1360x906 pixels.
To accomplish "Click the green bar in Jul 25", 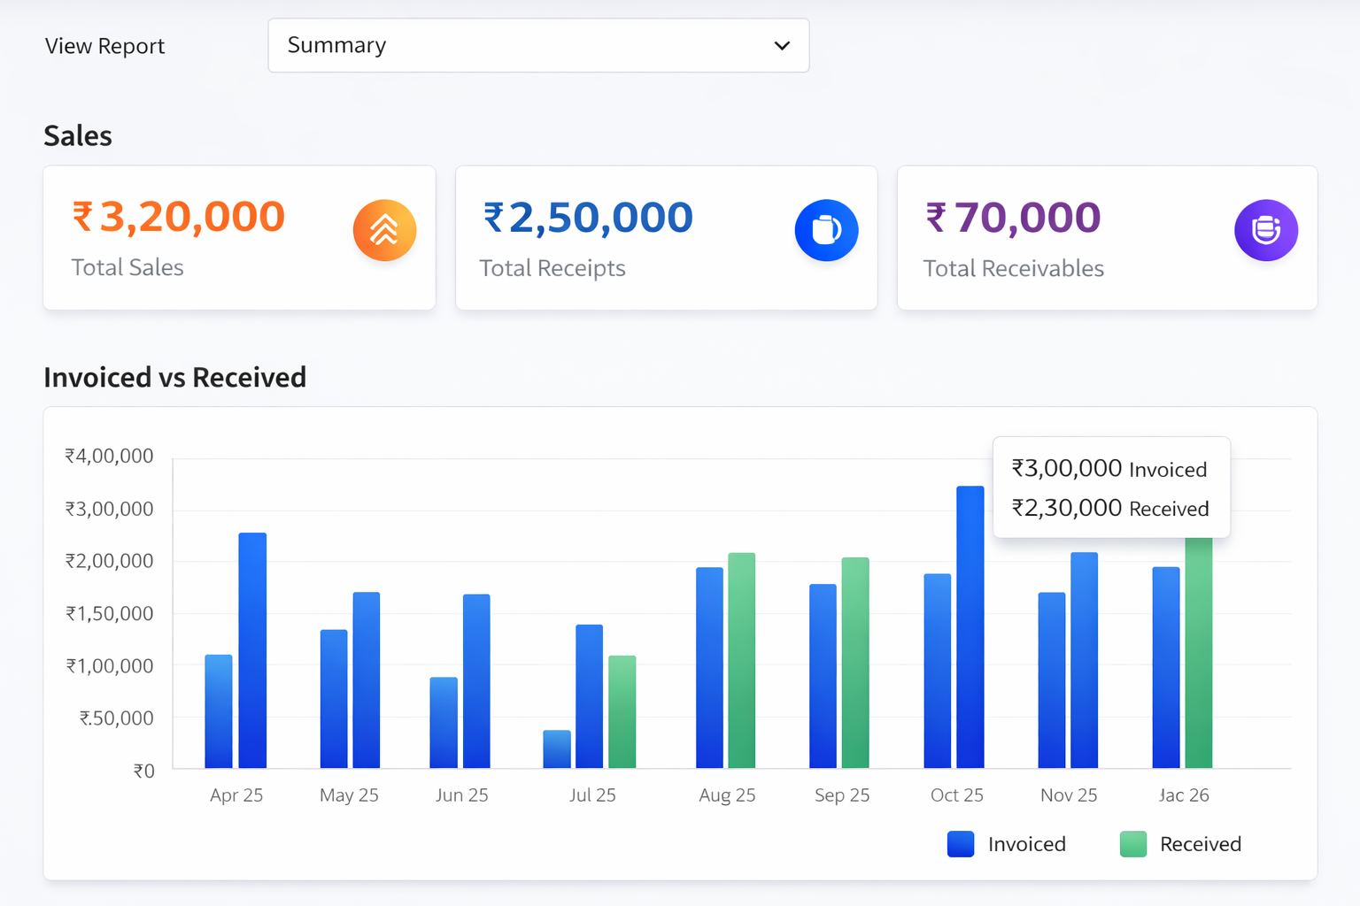I will 622,711.
